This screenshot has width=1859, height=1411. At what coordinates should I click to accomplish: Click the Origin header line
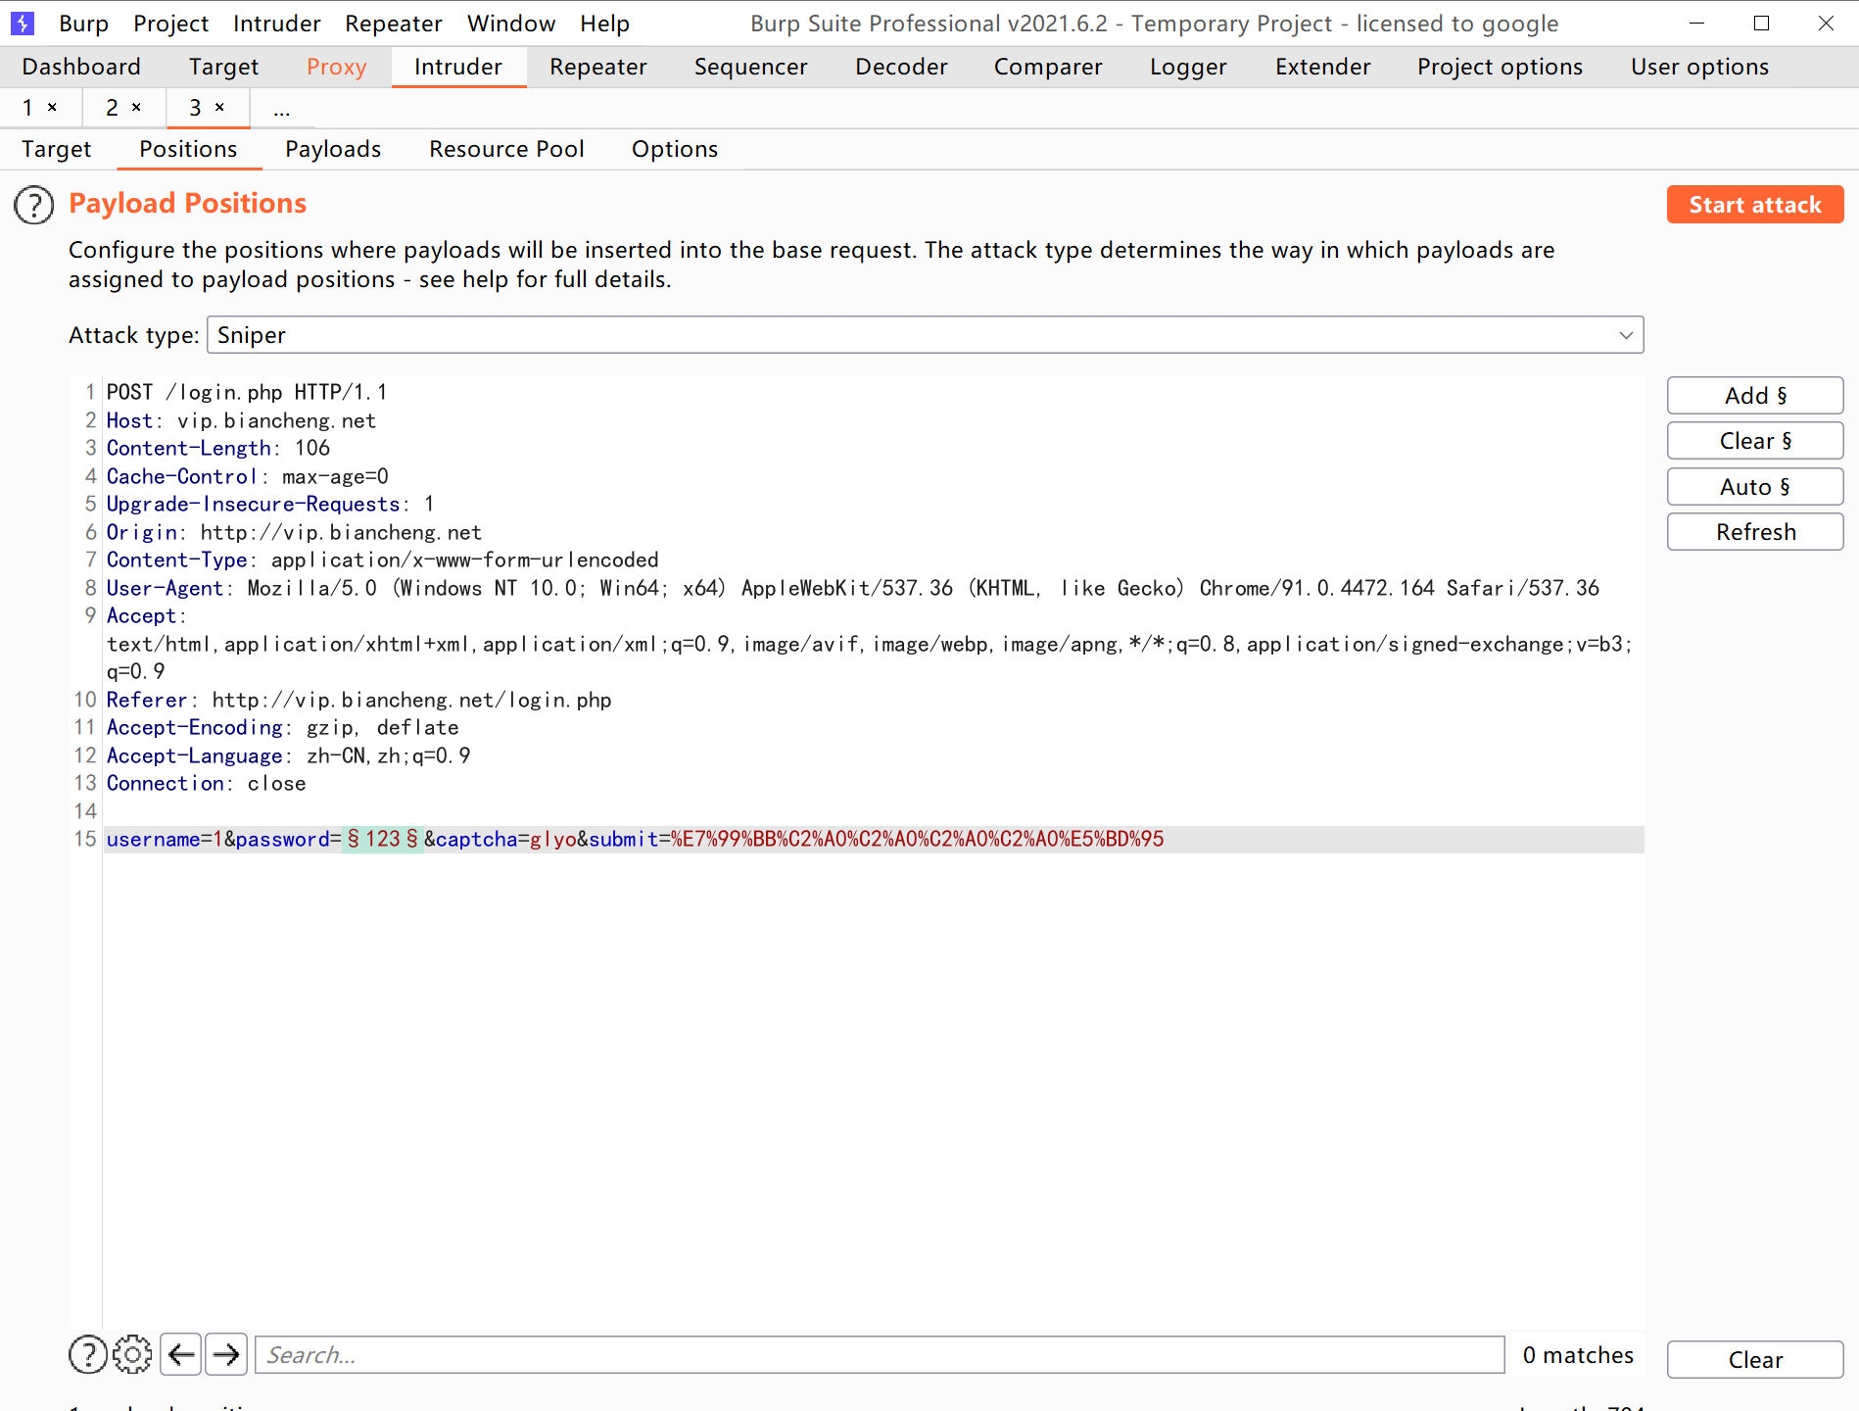[294, 532]
